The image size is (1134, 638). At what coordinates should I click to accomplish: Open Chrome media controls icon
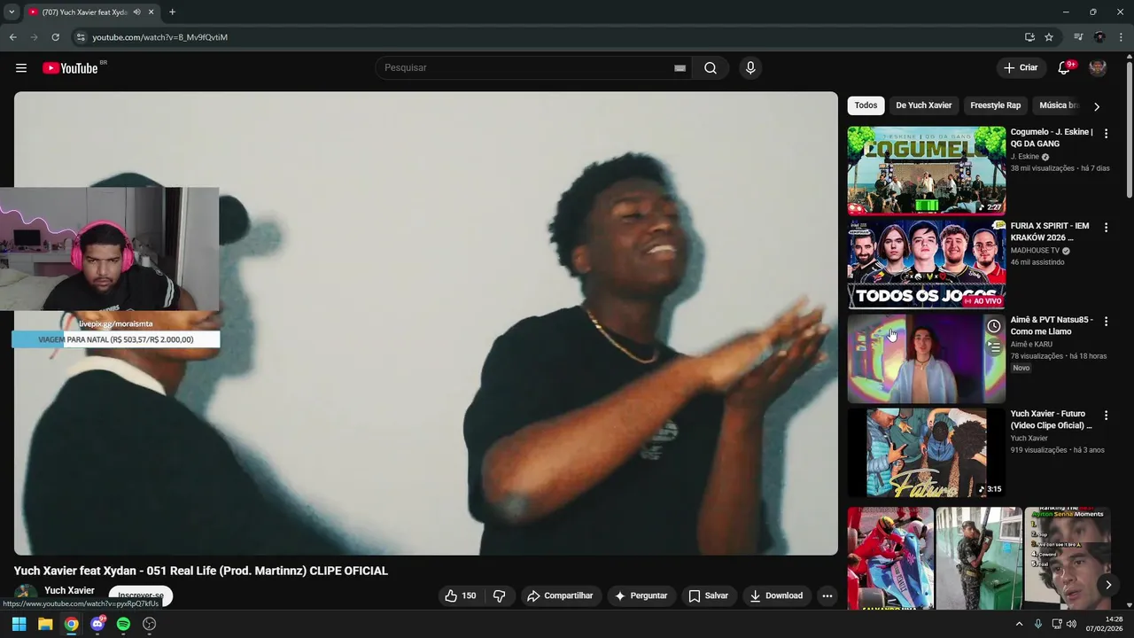pyautogui.click(x=1078, y=37)
